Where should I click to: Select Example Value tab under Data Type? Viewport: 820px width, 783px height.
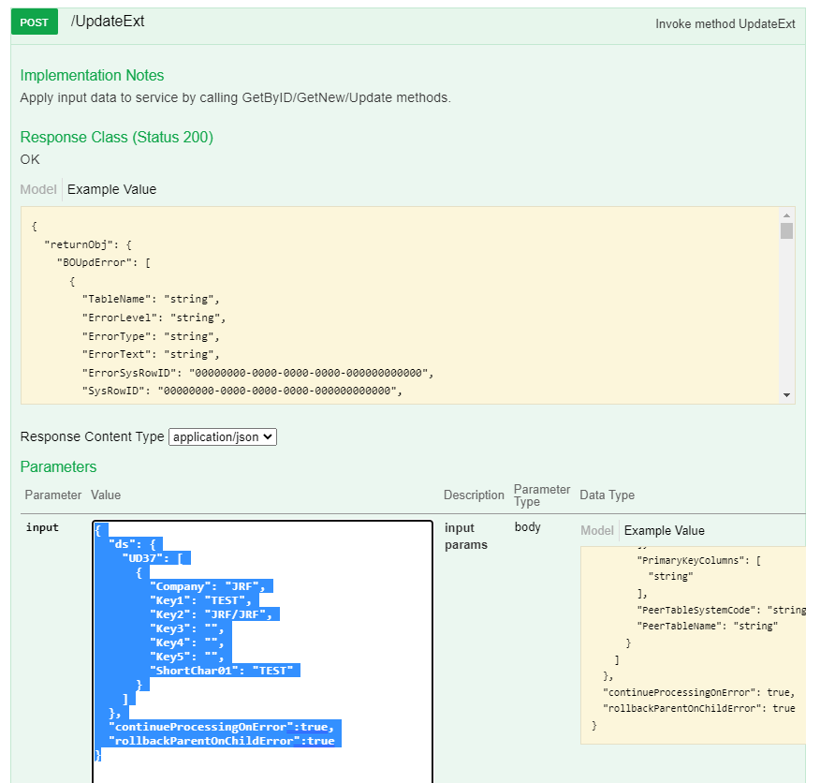(x=665, y=530)
